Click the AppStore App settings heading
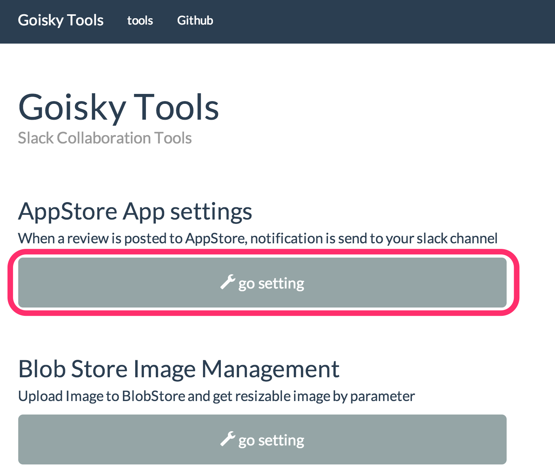 135,212
